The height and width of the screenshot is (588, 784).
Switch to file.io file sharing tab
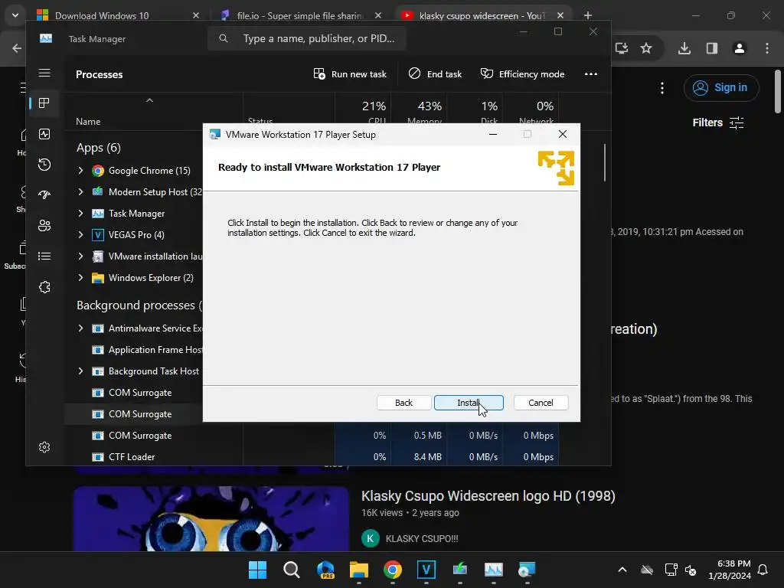(x=300, y=15)
